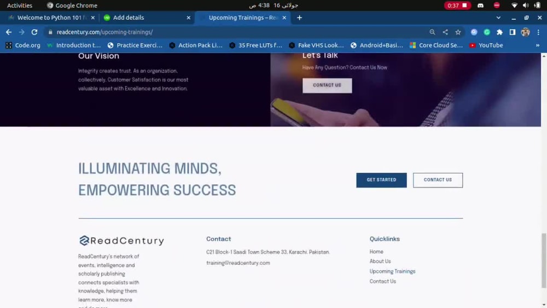Click the lock icon in address bar

point(50,32)
